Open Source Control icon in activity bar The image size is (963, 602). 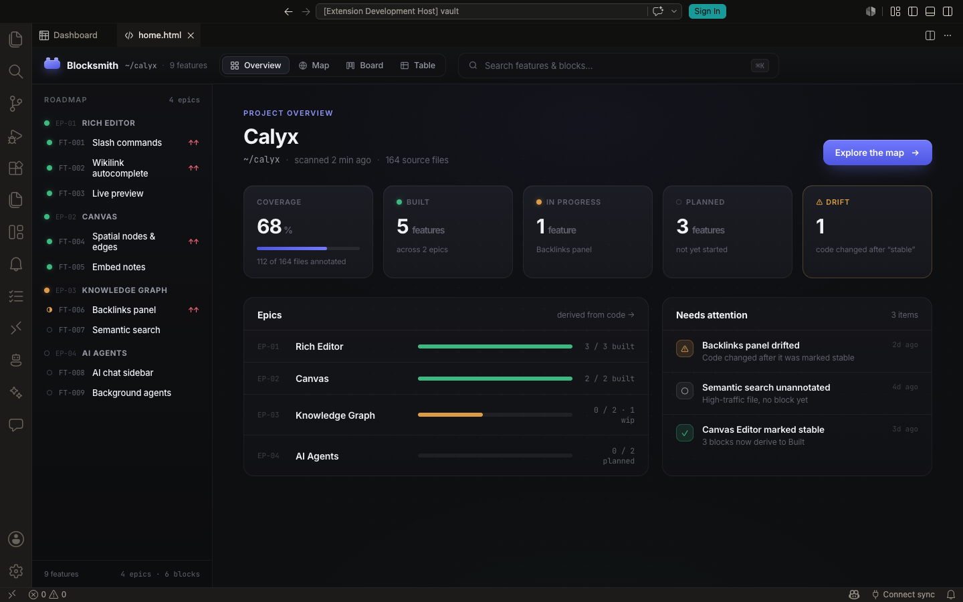click(16, 103)
